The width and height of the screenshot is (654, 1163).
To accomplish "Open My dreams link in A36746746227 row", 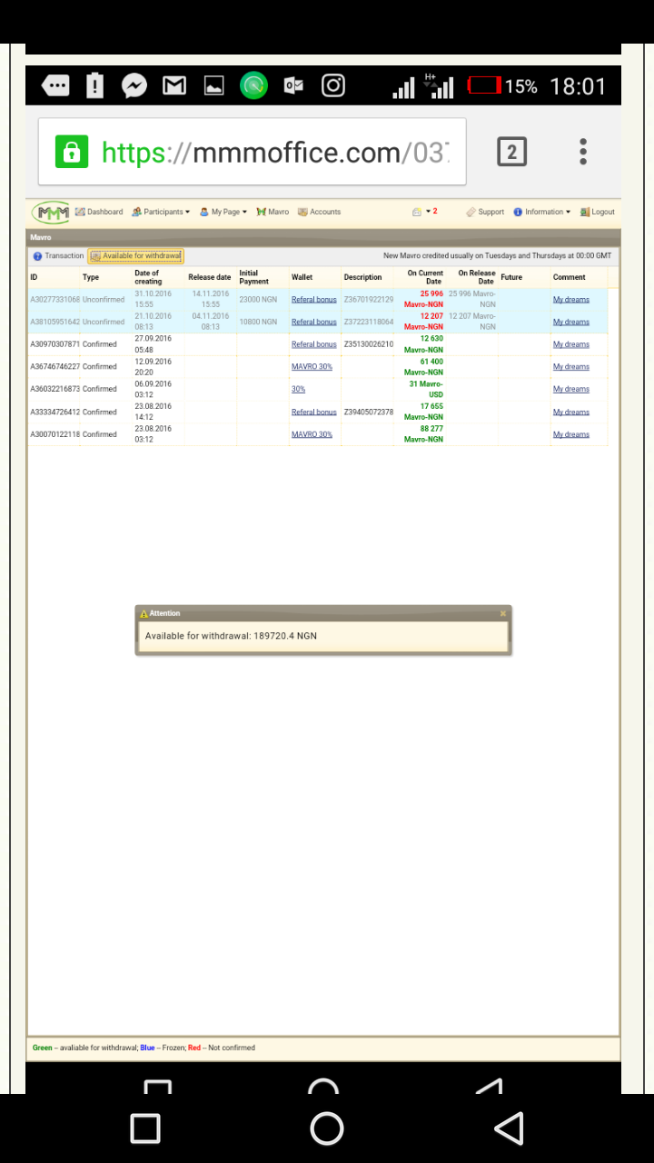I will click(571, 367).
